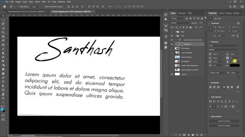The width and height of the screenshot is (245, 137).
Task: Click the blue foreground color swatch
Action: (x=2, y=109)
